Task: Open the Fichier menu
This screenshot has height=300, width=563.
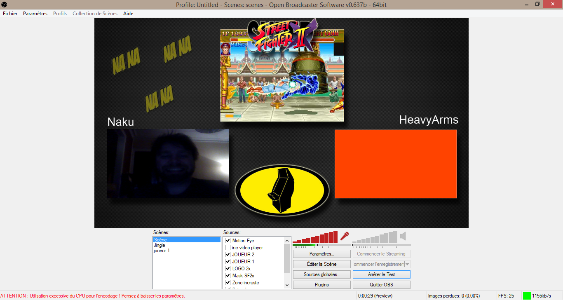Action: 10,14
